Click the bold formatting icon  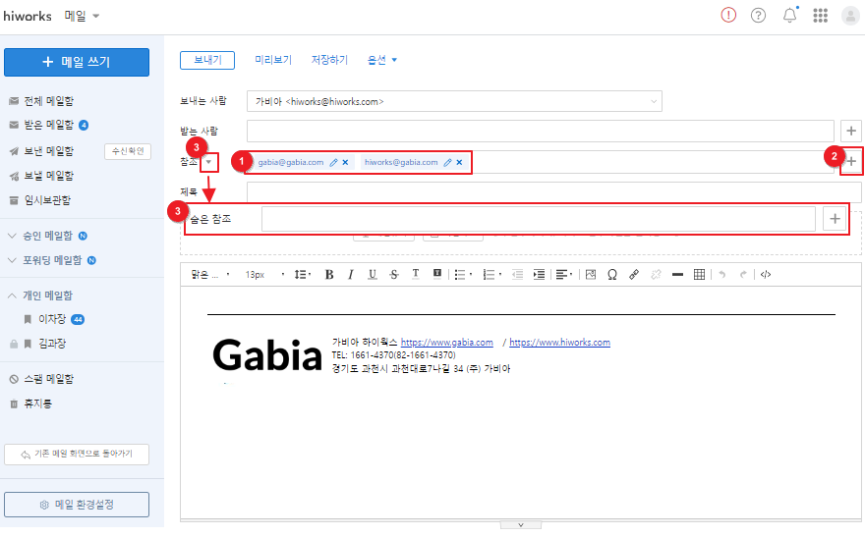(x=329, y=275)
